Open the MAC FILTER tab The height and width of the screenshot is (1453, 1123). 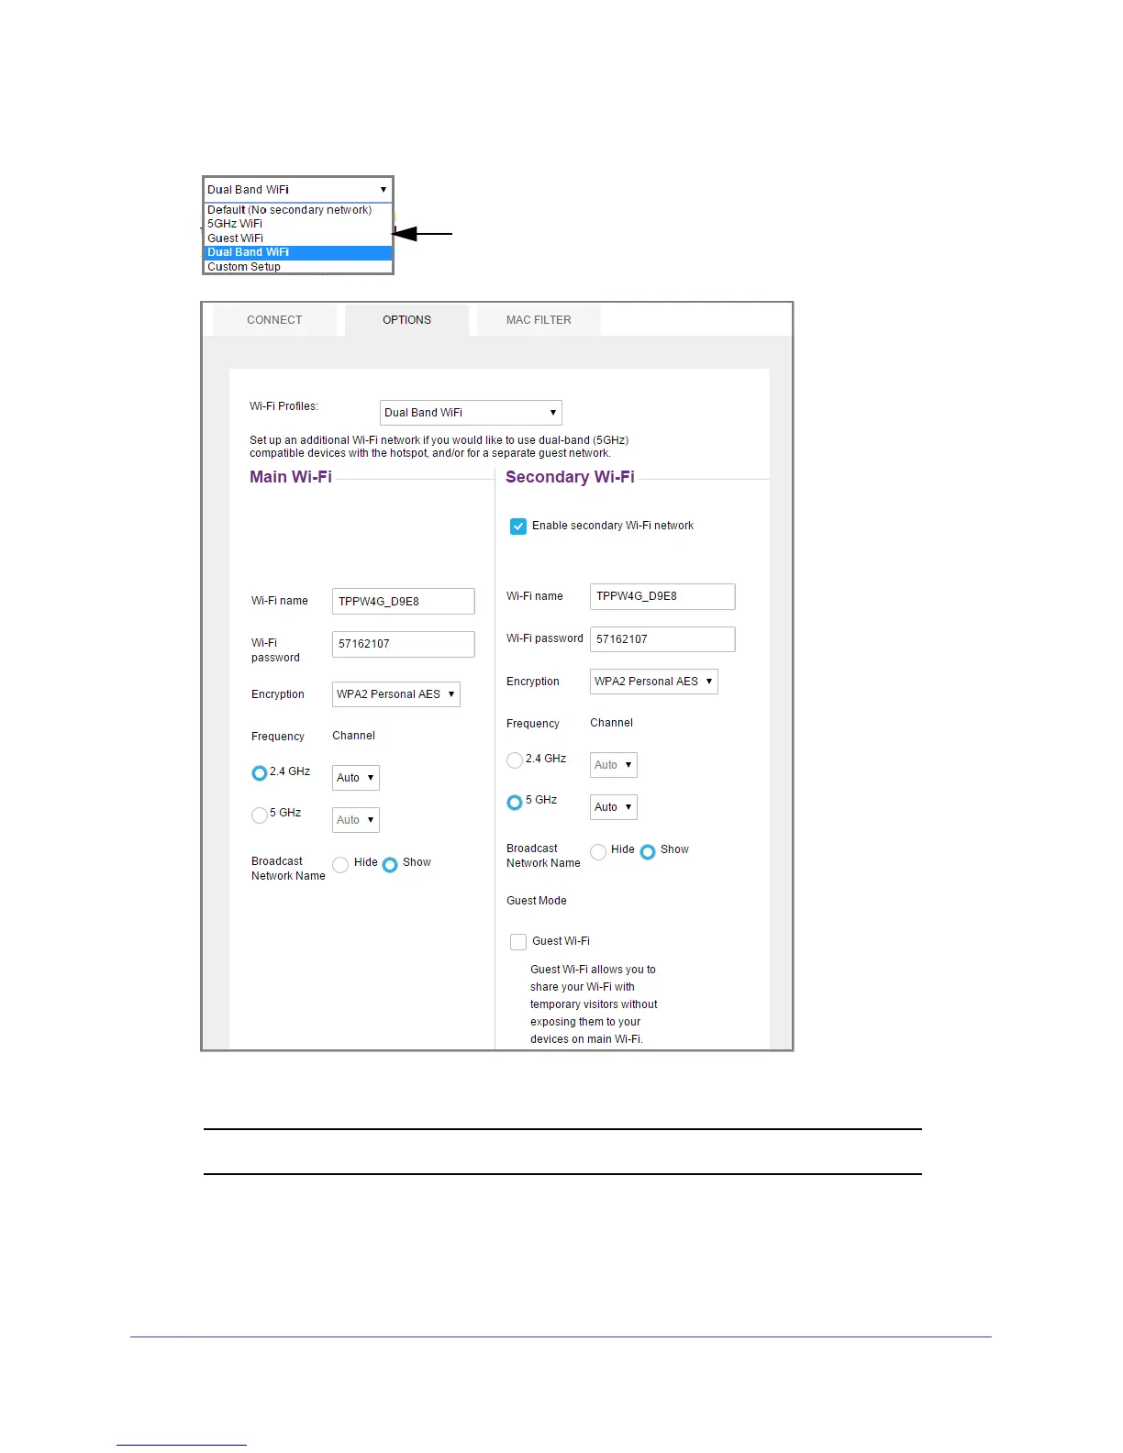[539, 320]
